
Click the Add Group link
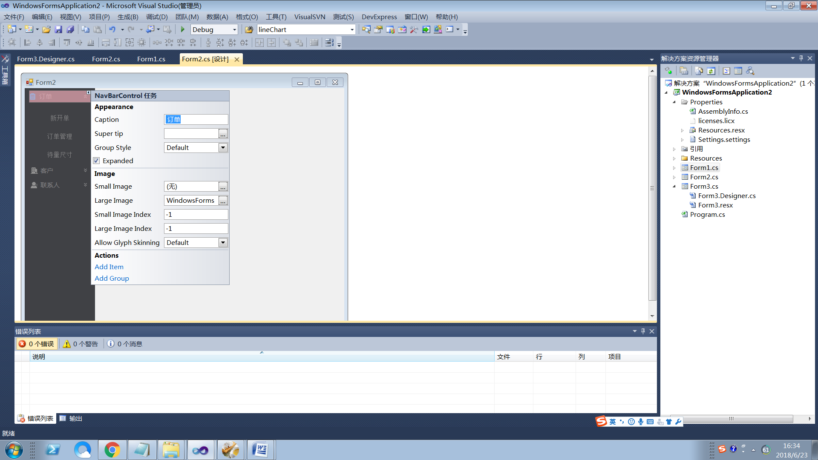112,278
